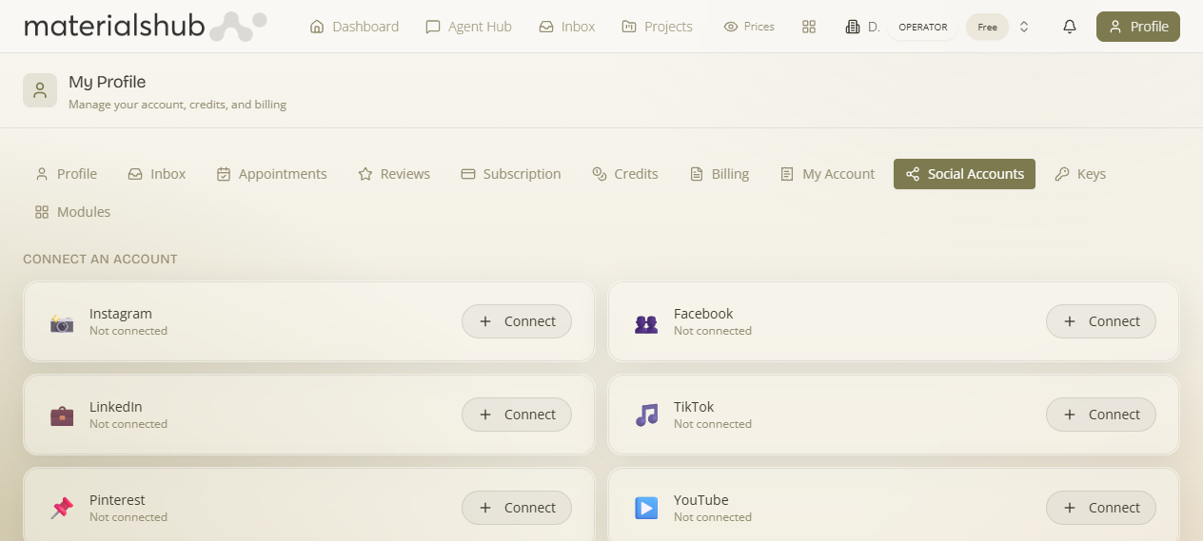Click the YouTube play icon
Screen dimensions: 1203x541
(x=646, y=508)
